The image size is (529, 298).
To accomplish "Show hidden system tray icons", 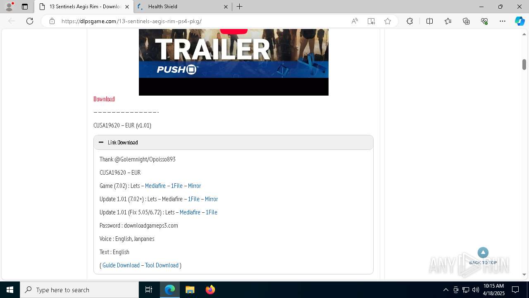I will point(446,290).
